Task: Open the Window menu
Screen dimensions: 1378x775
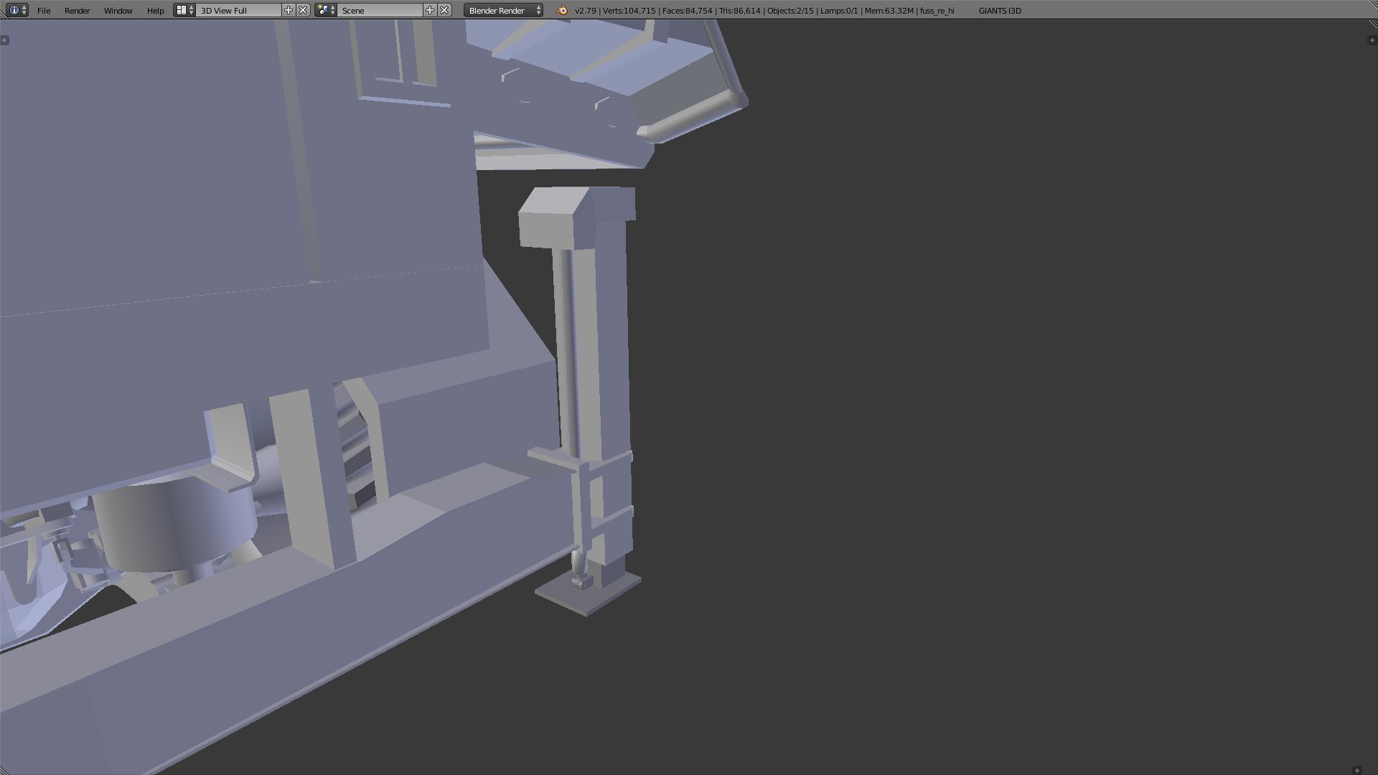Action: coord(118,10)
